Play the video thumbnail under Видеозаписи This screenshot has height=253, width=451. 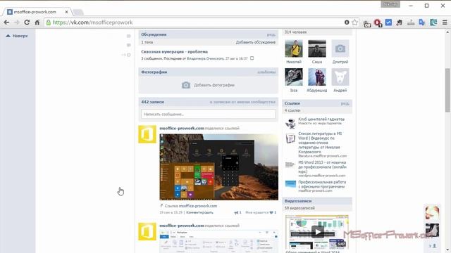point(317,232)
